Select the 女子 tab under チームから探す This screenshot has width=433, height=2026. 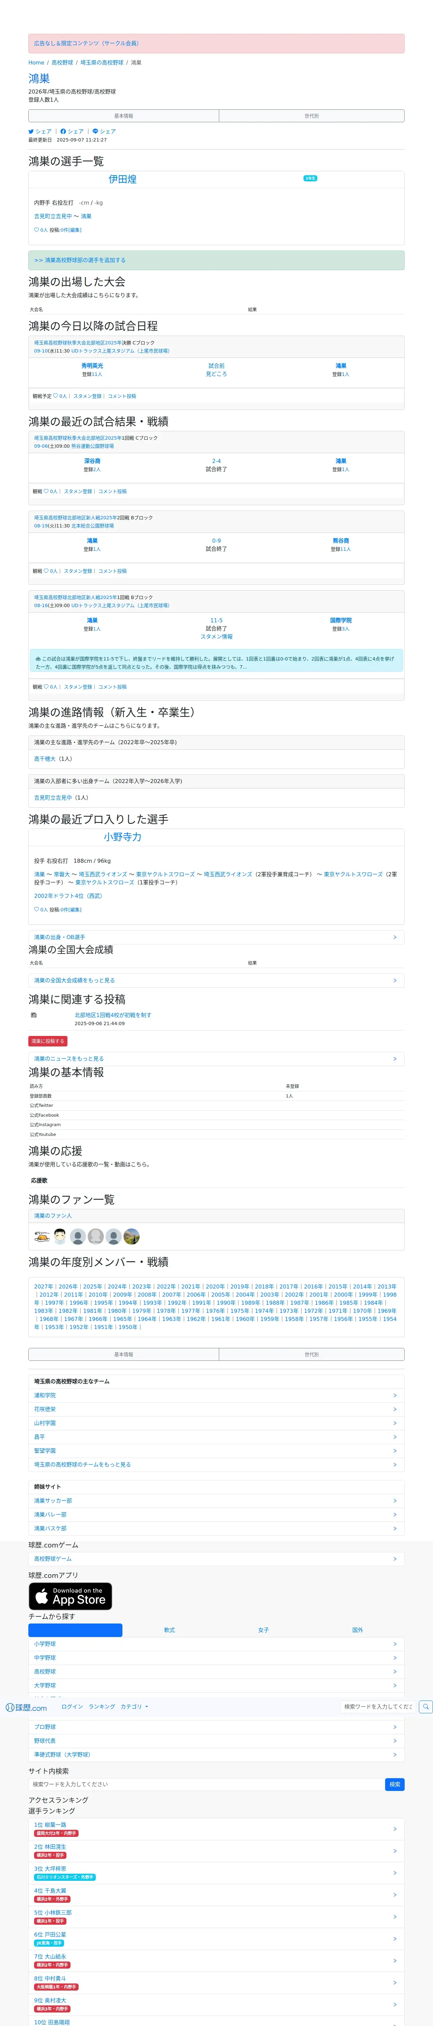[x=263, y=1630]
